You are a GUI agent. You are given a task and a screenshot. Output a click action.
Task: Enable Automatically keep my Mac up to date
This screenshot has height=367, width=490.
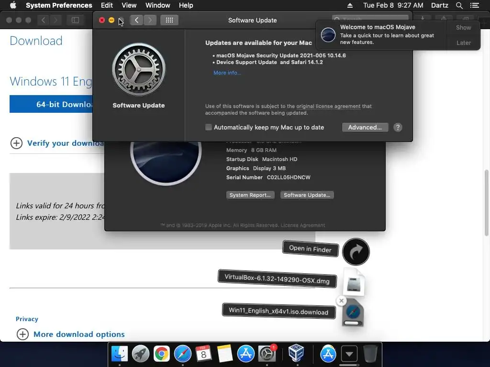coord(209,127)
